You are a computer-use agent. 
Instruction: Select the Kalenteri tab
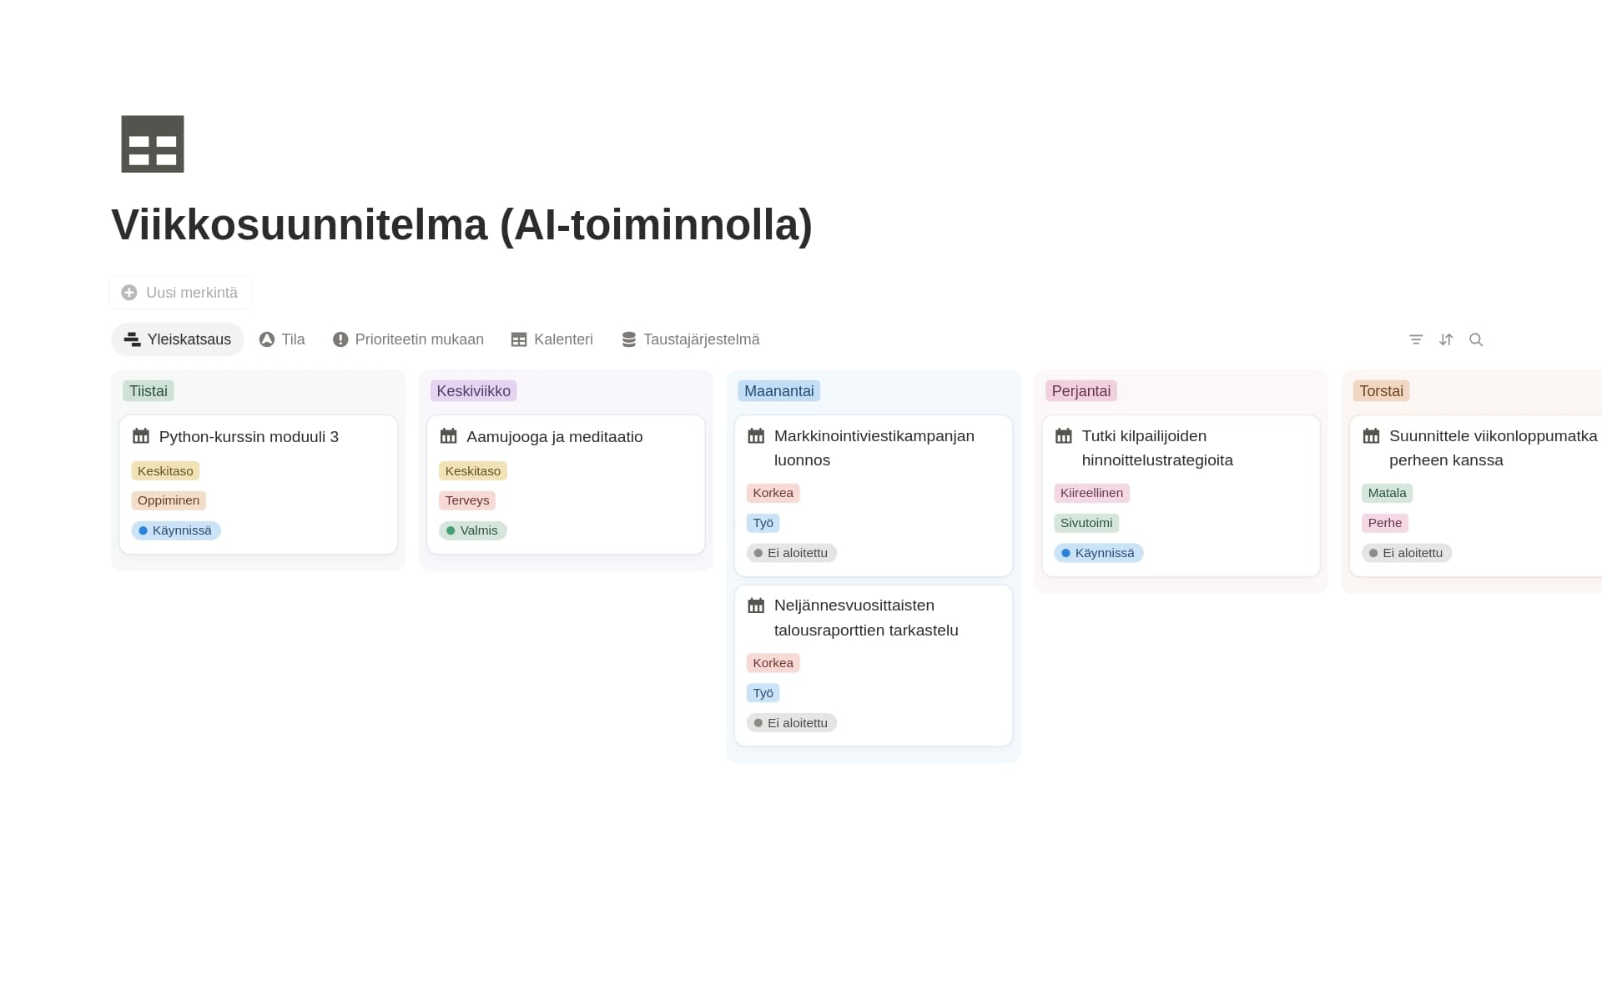[552, 339]
